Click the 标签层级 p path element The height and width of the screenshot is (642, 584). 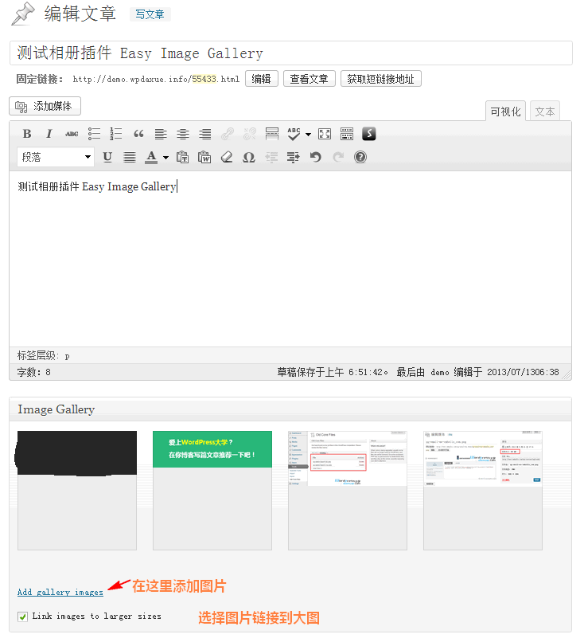(67, 356)
